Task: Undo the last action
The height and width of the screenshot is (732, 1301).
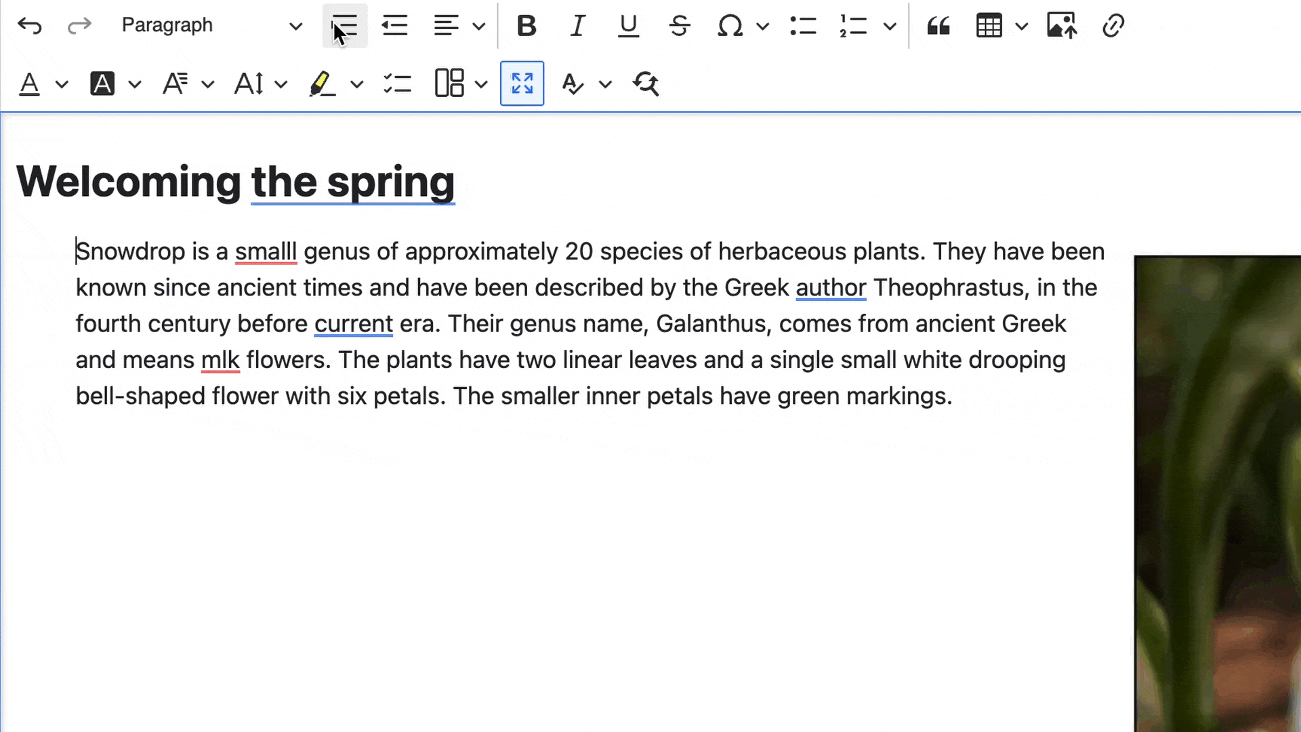Action: coord(30,26)
